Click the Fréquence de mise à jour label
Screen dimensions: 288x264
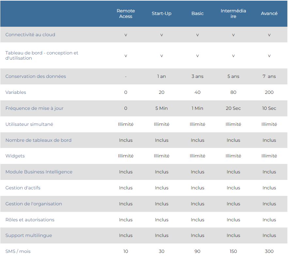coord(34,108)
